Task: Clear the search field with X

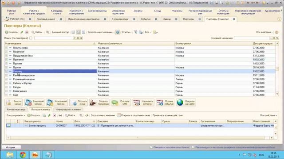Action: pos(78,38)
